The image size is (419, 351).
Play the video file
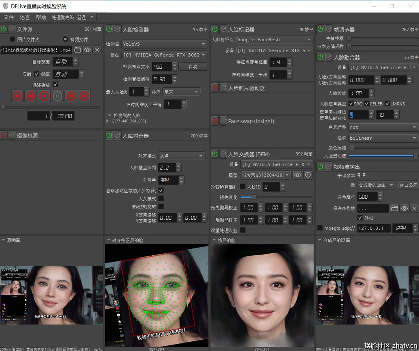click(x=44, y=96)
